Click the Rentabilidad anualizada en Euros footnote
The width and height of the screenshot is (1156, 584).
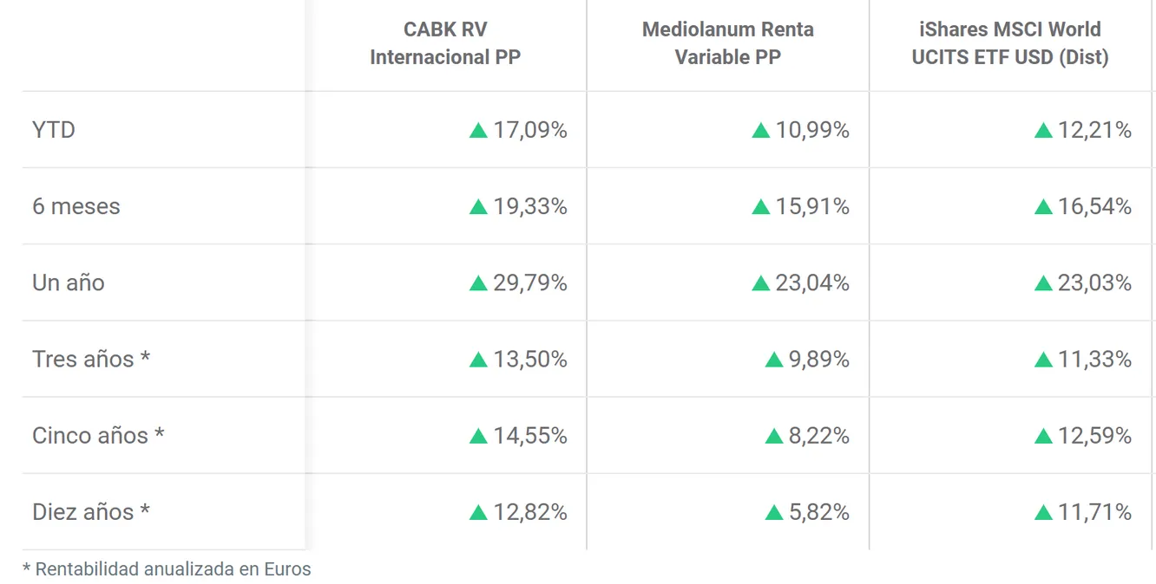tap(167, 569)
